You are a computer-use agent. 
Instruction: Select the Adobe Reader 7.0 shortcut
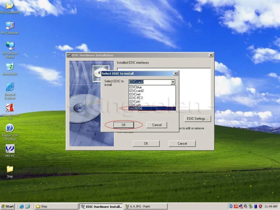click(x=10, y=112)
